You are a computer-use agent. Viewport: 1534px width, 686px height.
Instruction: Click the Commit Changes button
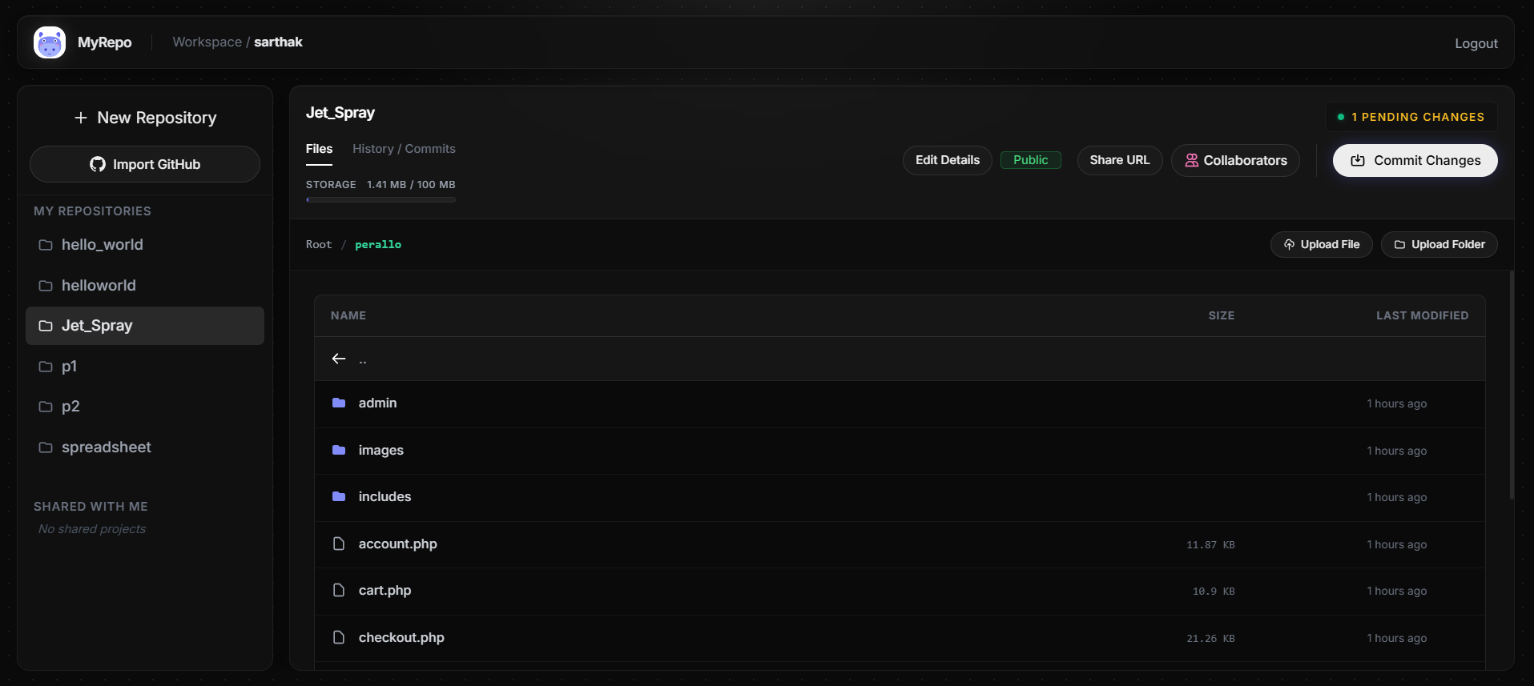pos(1415,160)
